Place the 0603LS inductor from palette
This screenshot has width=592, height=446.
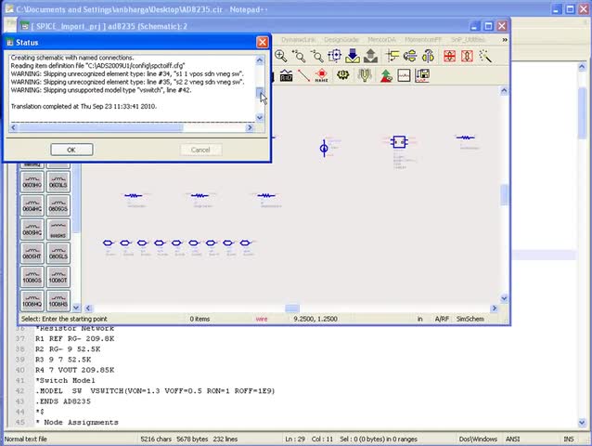58,181
